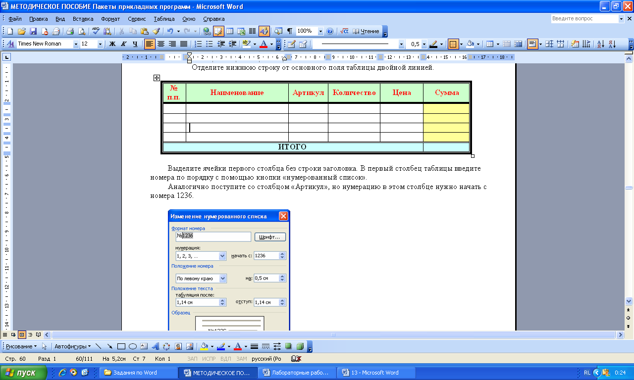The image size is (634, 380).
Task: Expand outside border options arrow
Action: coord(461,44)
